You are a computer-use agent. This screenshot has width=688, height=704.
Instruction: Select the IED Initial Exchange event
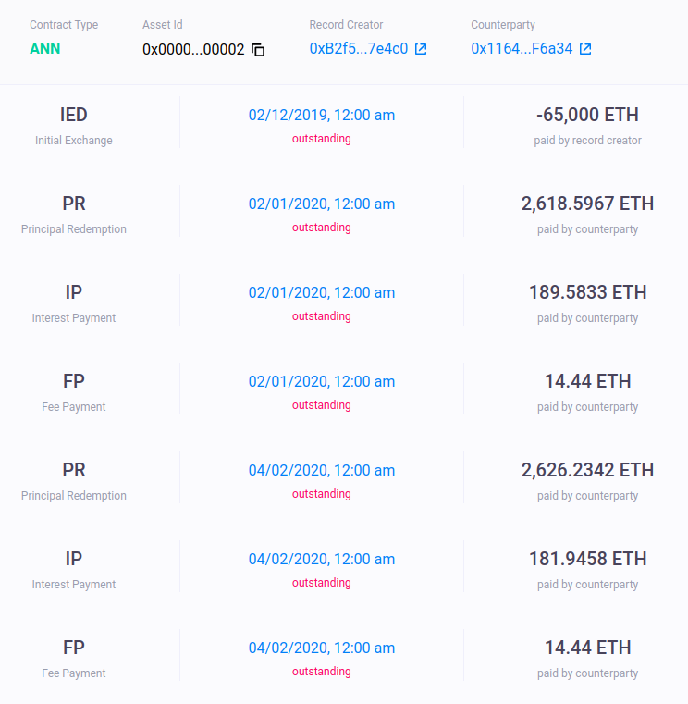coord(74,122)
